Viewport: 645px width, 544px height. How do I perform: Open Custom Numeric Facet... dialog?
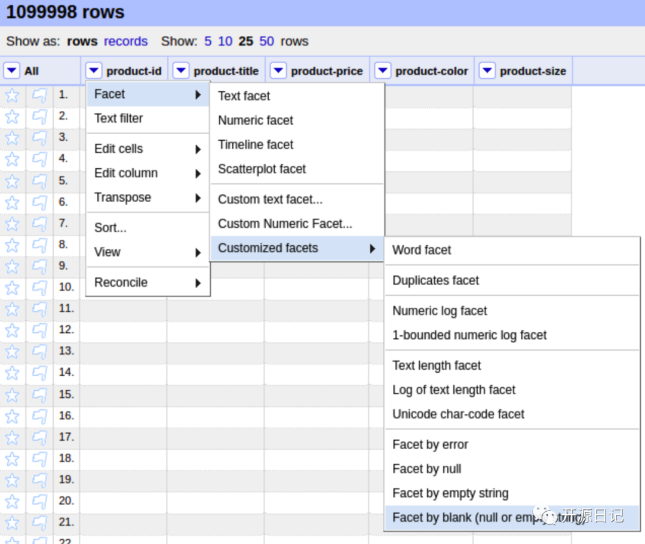(x=297, y=224)
